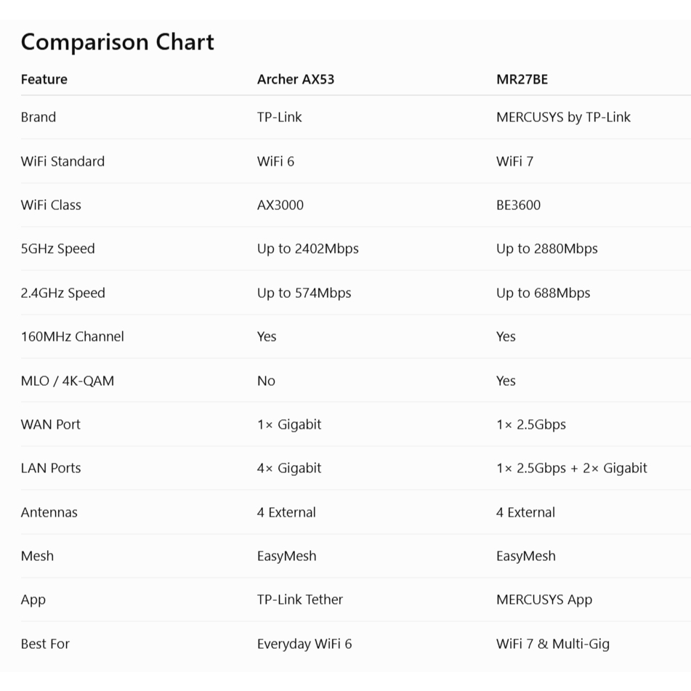Select the WiFi 7 & Multi-Gig cell
The image size is (691, 691).
point(553,644)
